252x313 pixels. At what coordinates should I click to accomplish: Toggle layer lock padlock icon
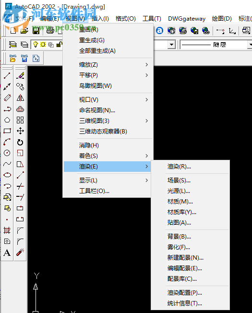(59, 44)
